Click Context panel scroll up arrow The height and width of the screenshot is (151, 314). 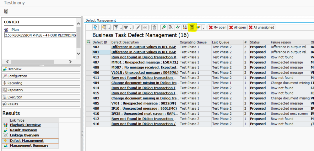tap(78, 24)
